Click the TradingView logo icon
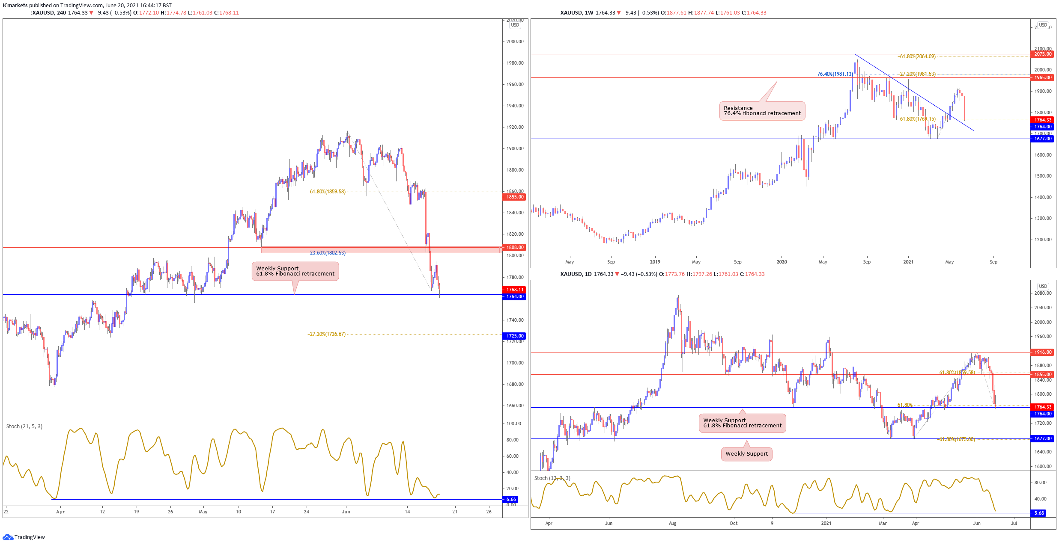 (x=8, y=537)
